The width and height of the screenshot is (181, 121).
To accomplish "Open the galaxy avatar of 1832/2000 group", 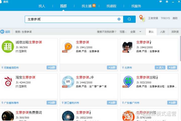I will click(x=68, y=116).
